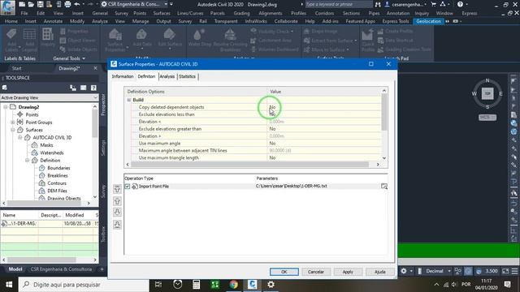
Task: Click the Cancelar button
Action: [x=316, y=272]
